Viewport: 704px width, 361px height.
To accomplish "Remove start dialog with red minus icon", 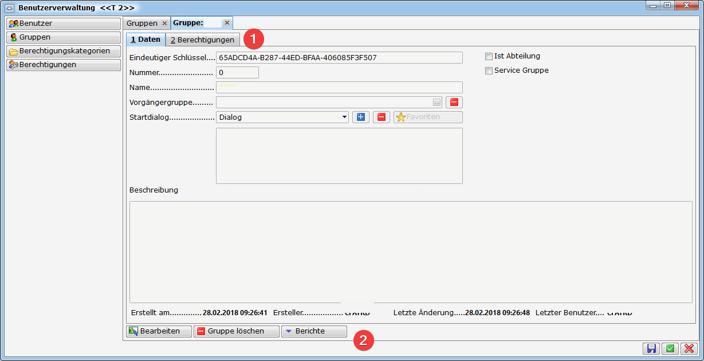I will click(x=382, y=117).
